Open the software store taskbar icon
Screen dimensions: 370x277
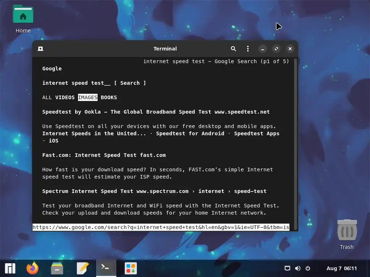(131, 268)
